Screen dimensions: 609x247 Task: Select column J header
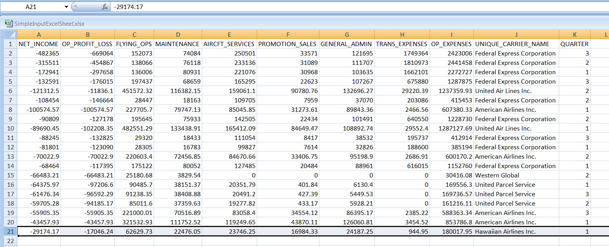(516, 35)
